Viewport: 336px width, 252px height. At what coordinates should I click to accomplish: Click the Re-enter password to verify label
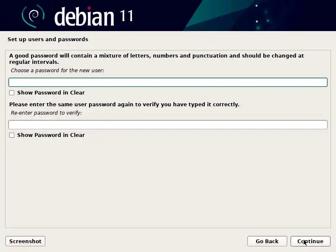pos(46,113)
